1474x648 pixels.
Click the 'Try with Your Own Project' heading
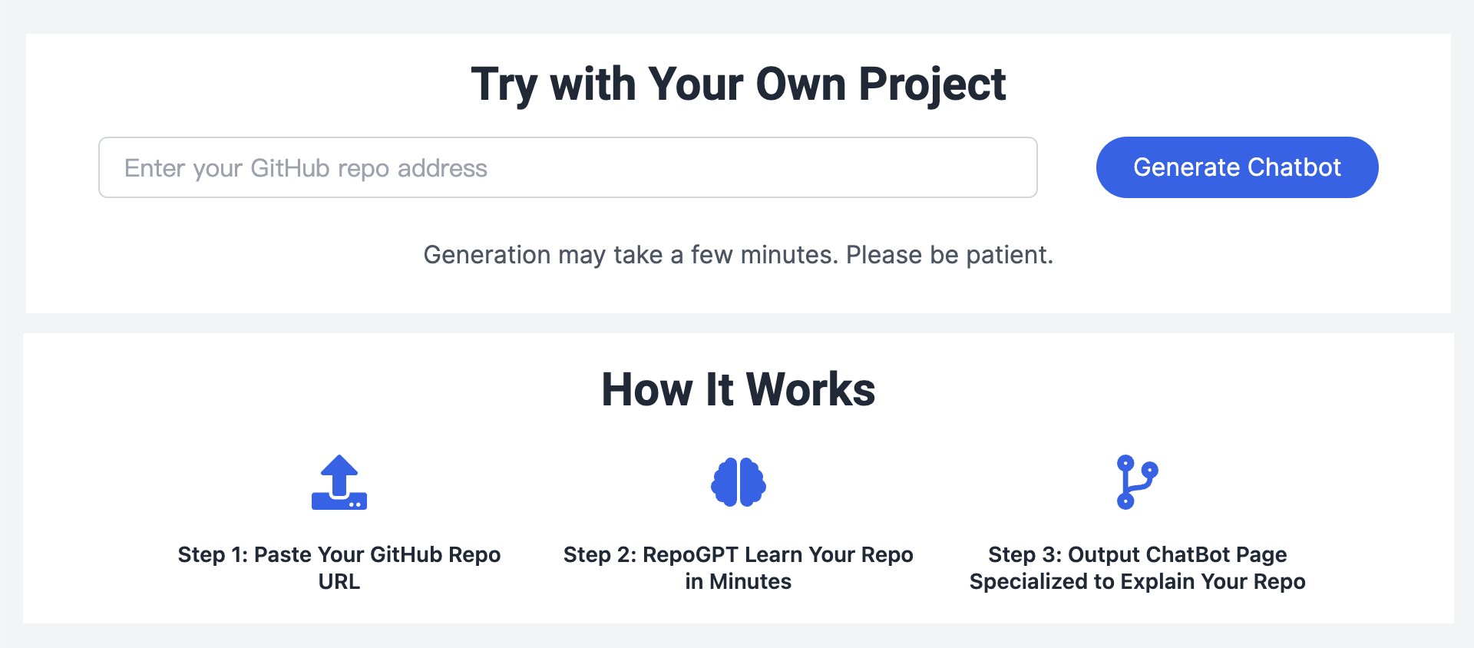(x=738, y=84)
